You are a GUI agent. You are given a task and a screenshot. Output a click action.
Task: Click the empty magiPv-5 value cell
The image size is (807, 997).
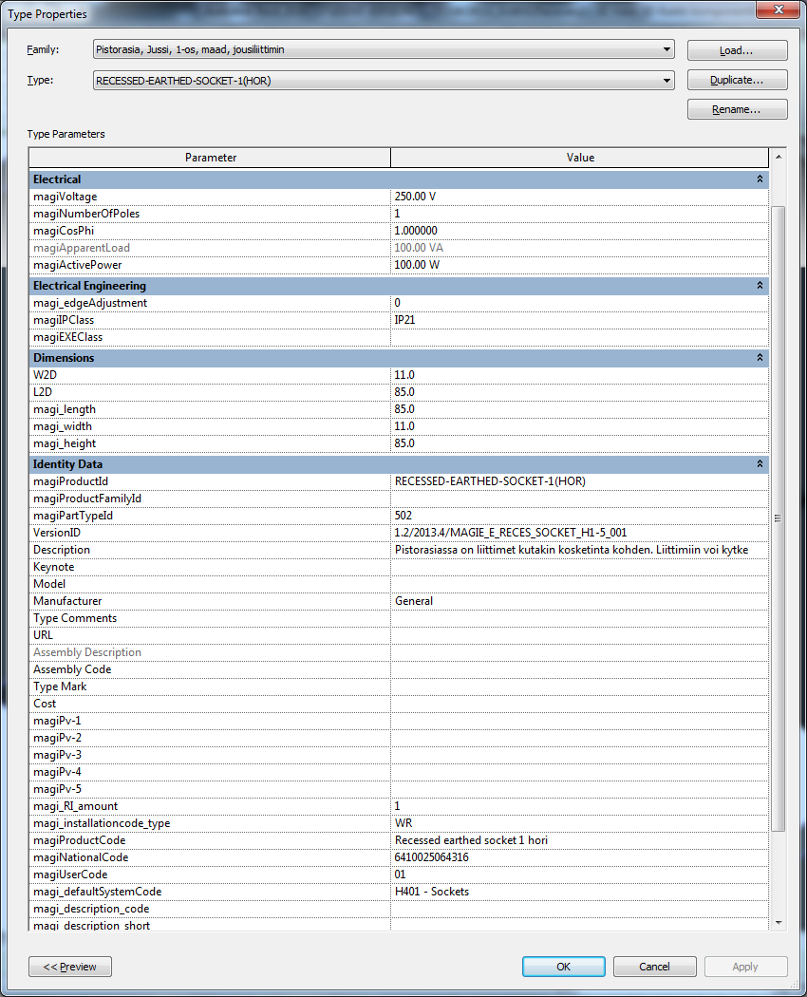coord(579,789)
